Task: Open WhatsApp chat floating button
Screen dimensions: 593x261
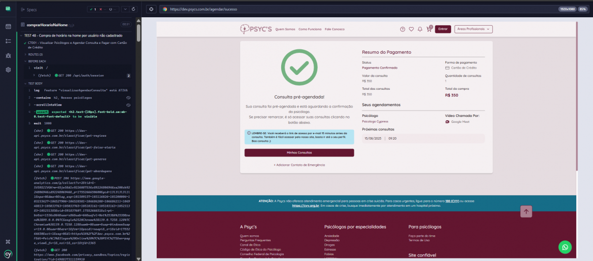Action: (565, 246)
